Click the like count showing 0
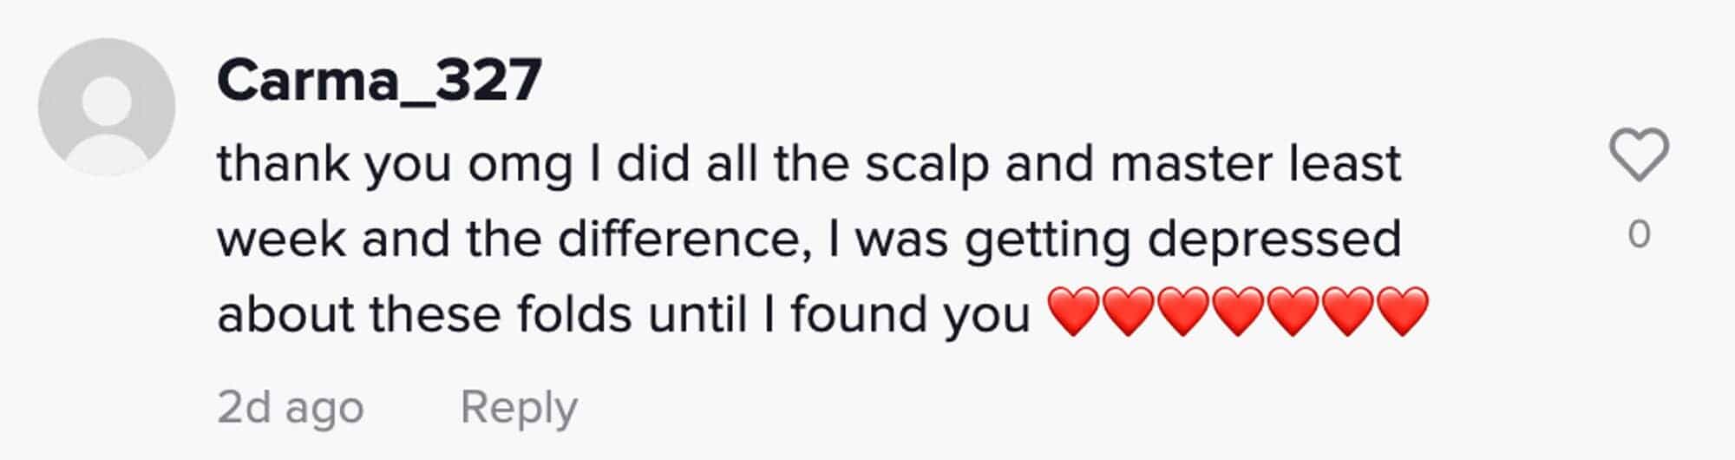The height and width of the screenshot is (460, 1735). [x=1639, y=234]
